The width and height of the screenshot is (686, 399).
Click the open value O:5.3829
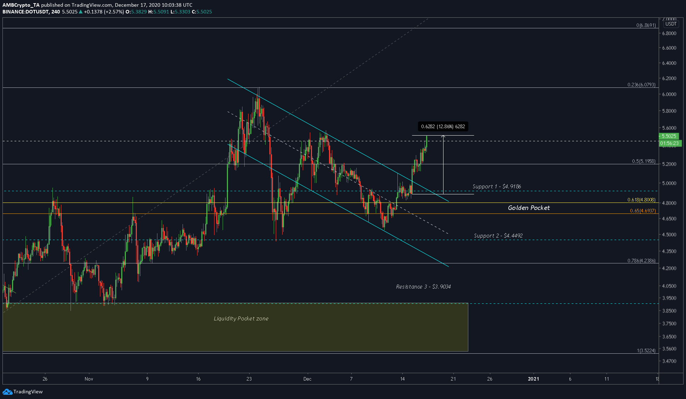point(136,12)
